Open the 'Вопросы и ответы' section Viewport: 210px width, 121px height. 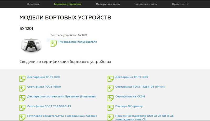[146, 4]
